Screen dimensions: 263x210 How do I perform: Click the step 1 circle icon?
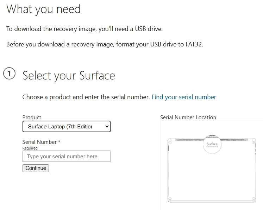pyautogui.click(x=10, y=74)
